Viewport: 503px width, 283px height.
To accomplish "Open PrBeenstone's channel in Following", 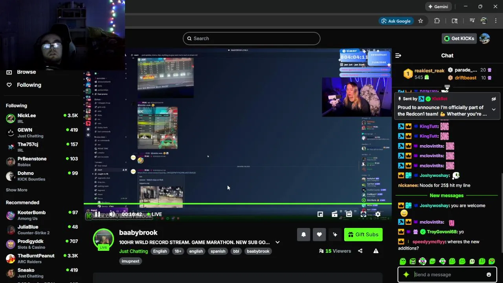I will pos(42,162).
